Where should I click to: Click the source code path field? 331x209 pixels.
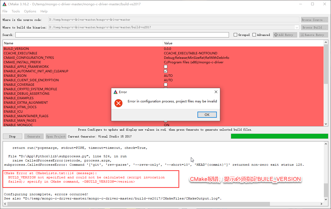pos(174,20)
